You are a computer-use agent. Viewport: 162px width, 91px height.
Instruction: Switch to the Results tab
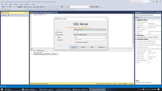(x=33, y=51)
